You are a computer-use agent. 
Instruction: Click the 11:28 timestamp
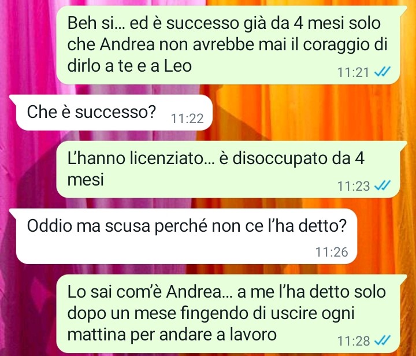point(354,340)
